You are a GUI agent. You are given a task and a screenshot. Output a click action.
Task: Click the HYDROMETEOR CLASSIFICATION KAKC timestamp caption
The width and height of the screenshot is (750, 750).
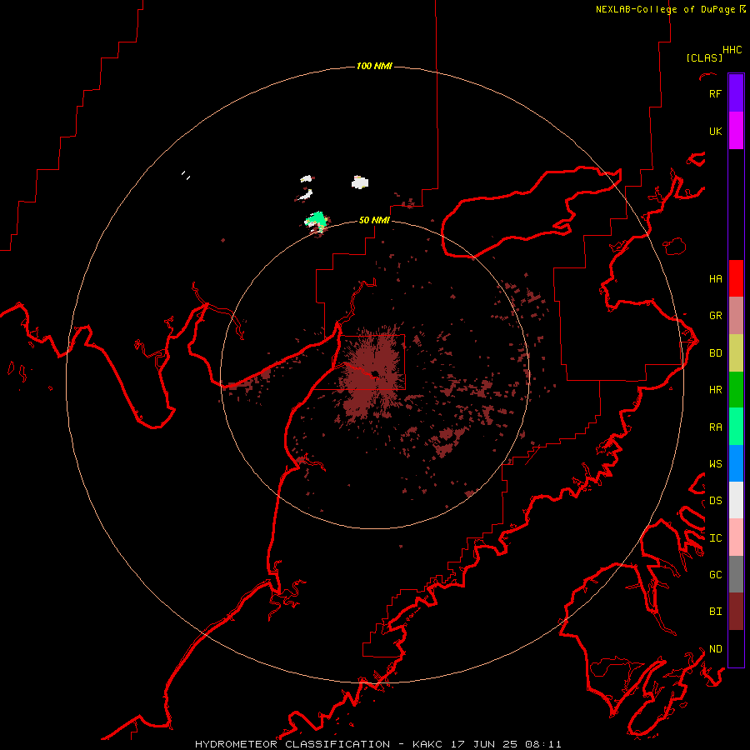[x=377, y=744]
